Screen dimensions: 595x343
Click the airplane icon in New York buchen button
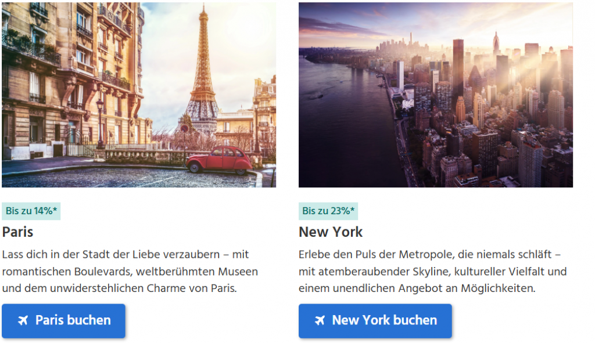(320, 320)
